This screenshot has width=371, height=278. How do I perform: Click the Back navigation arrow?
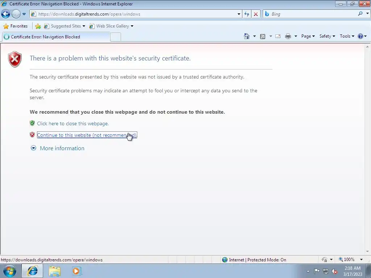tap(6, 14)
